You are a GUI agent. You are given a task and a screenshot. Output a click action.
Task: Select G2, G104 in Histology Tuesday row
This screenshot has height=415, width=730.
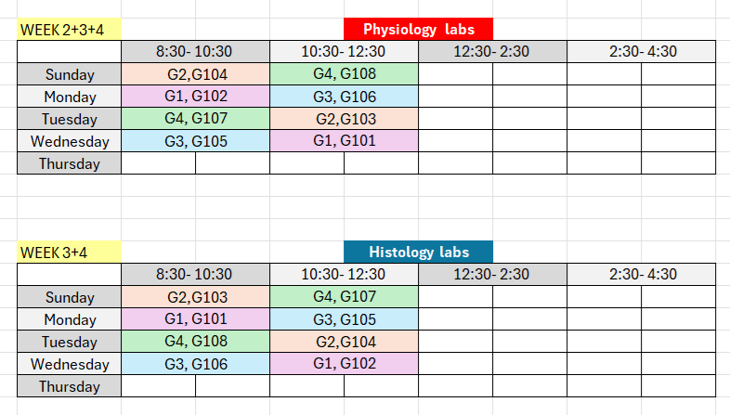[344, 342]
